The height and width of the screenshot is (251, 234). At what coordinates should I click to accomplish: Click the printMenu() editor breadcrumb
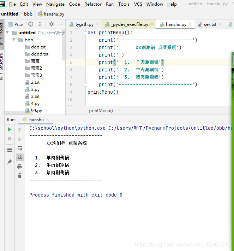pos(101,111)
